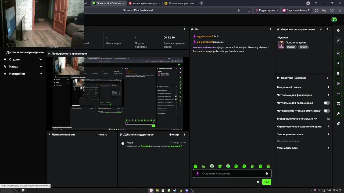
Task: Expand the Студия sidebar section
Action: (23, 60)
